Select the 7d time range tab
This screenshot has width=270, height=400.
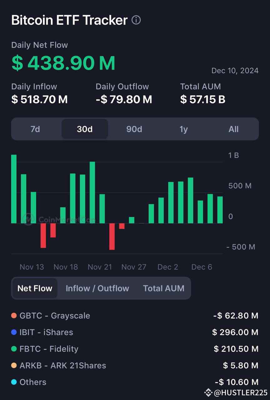pyautogui.click(x=35, y=129)
